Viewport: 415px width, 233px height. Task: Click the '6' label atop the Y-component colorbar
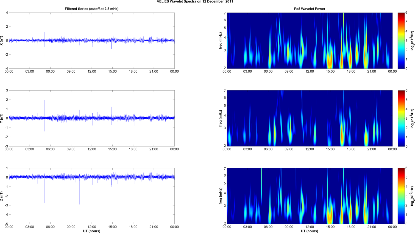(x=406, y=91)
